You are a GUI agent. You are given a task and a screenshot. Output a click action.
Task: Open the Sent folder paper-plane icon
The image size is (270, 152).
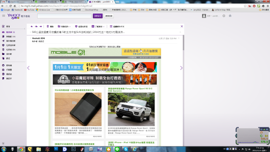(3, 41)
